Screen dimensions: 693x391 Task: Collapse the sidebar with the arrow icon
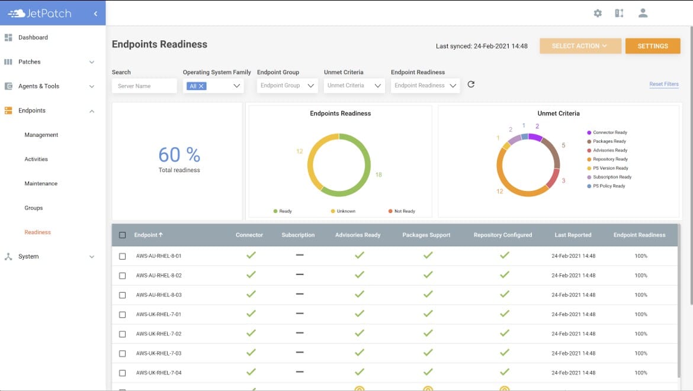pos(95,14)
